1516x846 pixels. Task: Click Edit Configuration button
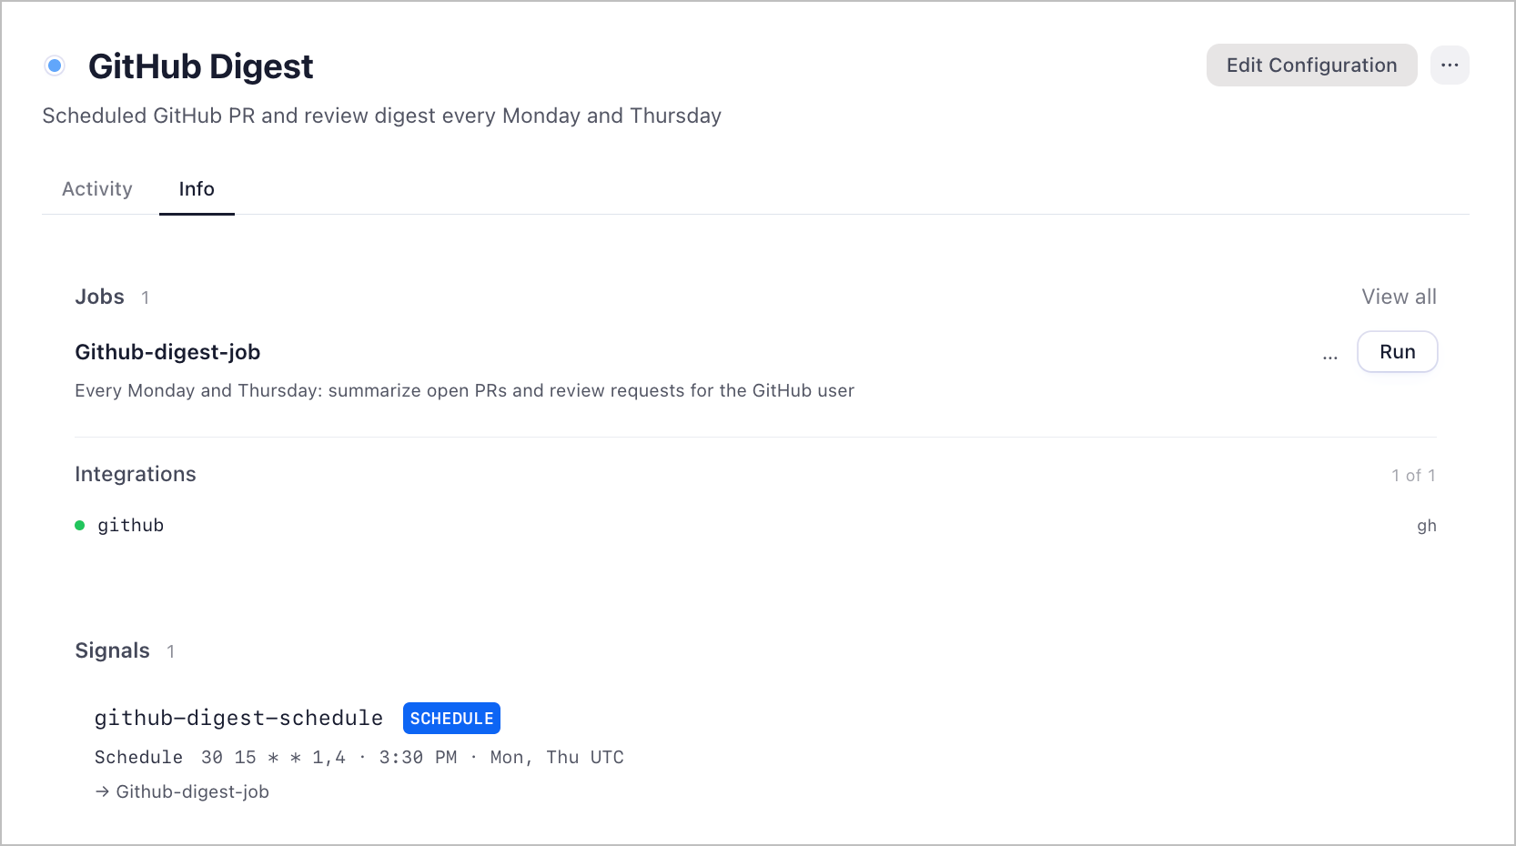coord(1311,65)
